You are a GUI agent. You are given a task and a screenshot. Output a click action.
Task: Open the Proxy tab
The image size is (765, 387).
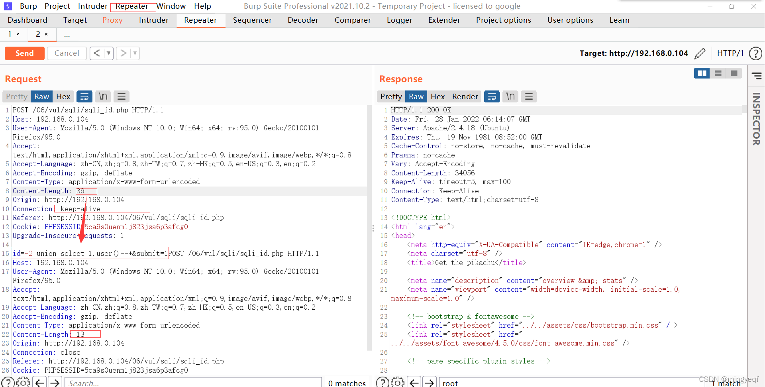[112, 20]
